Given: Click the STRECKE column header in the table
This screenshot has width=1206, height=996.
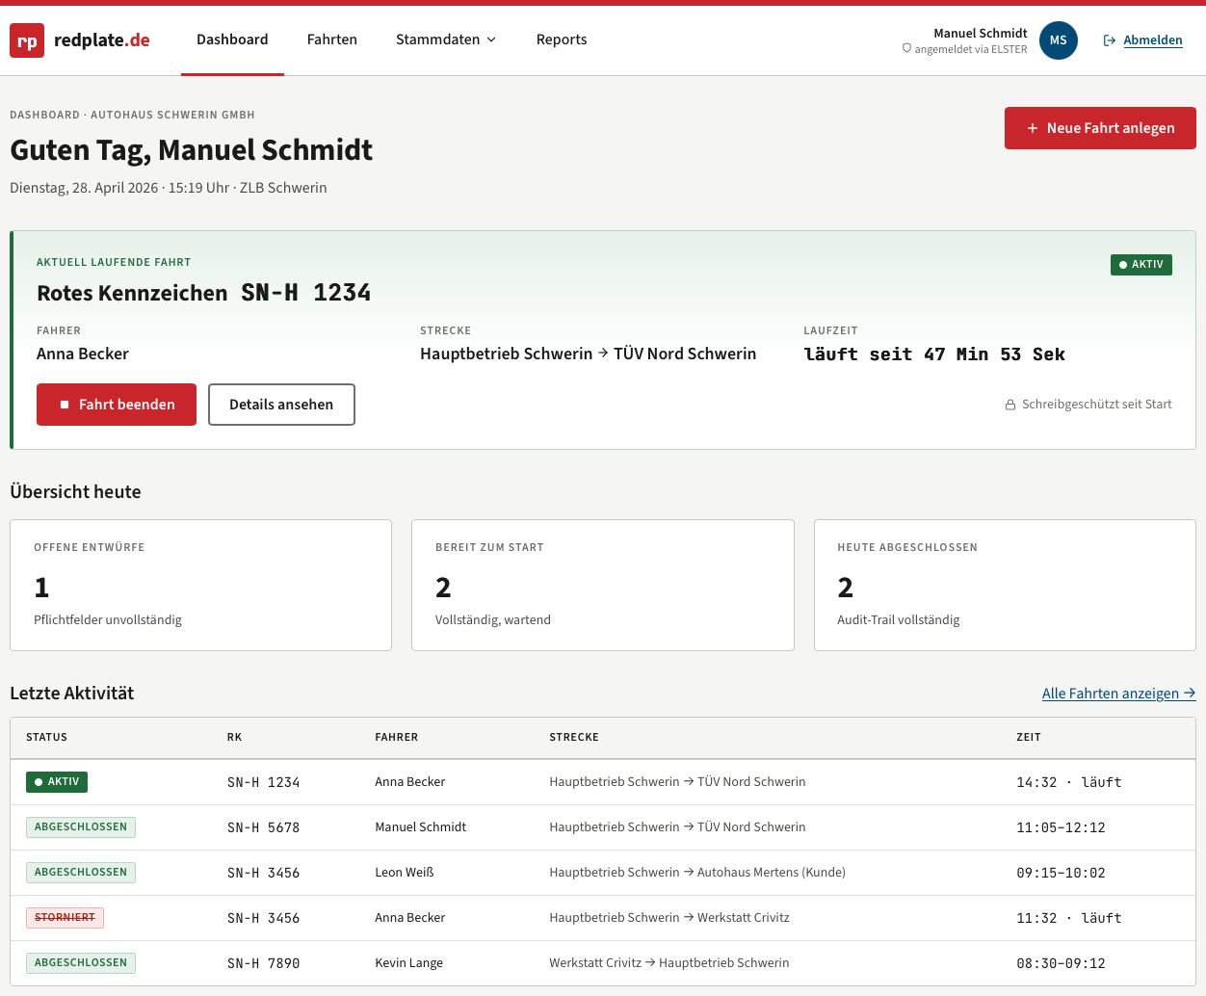Looking at the screenshot, I should (574, 737).
